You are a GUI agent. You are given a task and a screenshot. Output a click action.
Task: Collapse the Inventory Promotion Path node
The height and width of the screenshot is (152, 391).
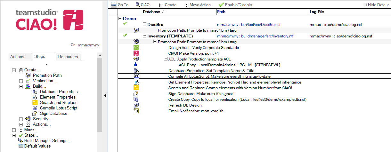pyautogui.click(x=155, y=42)
